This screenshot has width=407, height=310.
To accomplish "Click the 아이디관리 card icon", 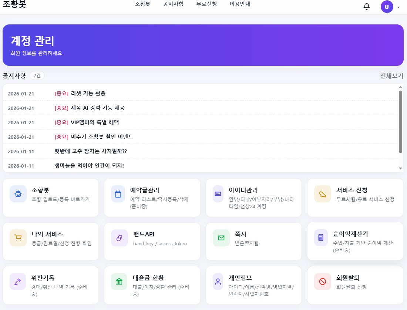I will (x=218, y=194).
